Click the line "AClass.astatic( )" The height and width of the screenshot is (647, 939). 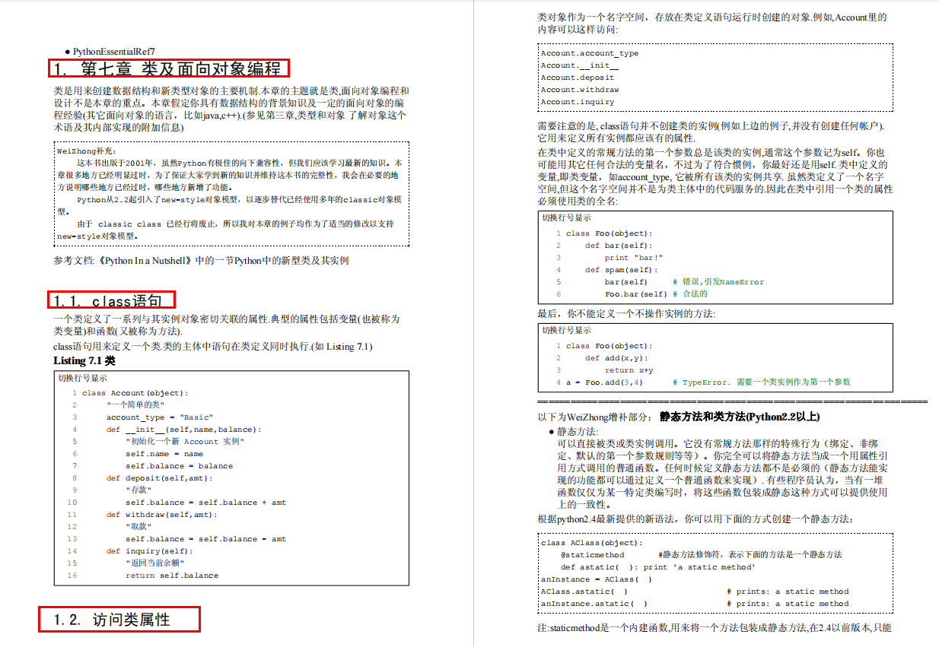(x=584, y=591)
